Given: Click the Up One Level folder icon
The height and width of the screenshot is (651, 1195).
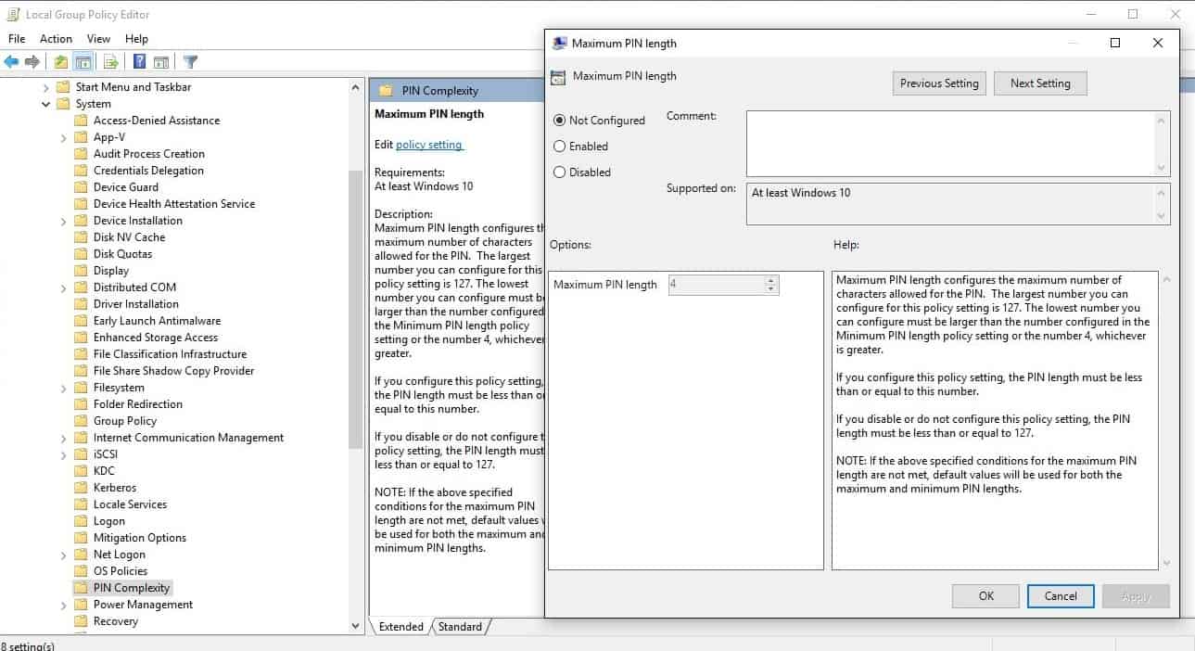Looking at the screenshot, I should 60,62.
